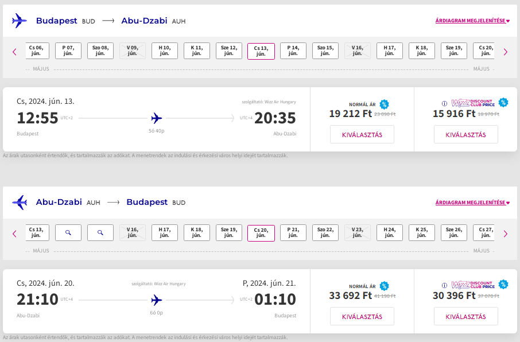Choose outbound normal price 19 212 Ft Kiválasztás
Viewport: 520px width, 342px height.
[362, 134]
